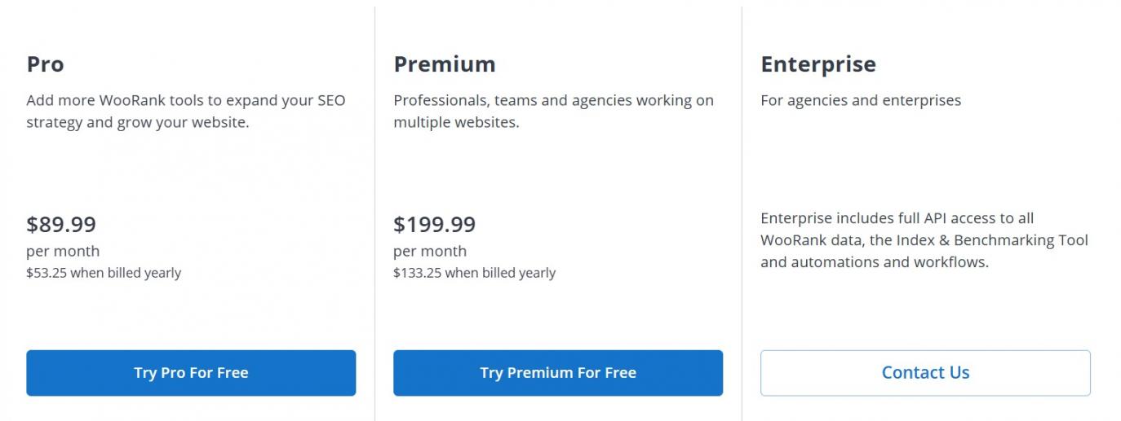Viewport: 1121px width, 421px height.
Task: Click the "Add more WooRank tools" Pro description
Action: point(185,101)
